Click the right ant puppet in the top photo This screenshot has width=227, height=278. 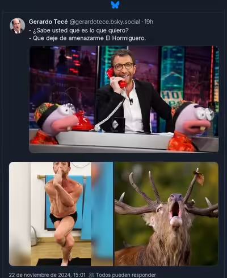pos(191,126)
